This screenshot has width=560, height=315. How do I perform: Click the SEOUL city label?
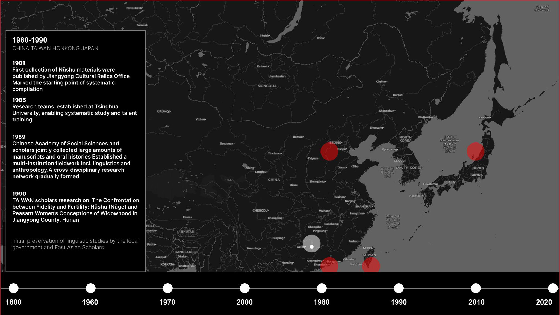pyautogui.click(x=400, y=161)
